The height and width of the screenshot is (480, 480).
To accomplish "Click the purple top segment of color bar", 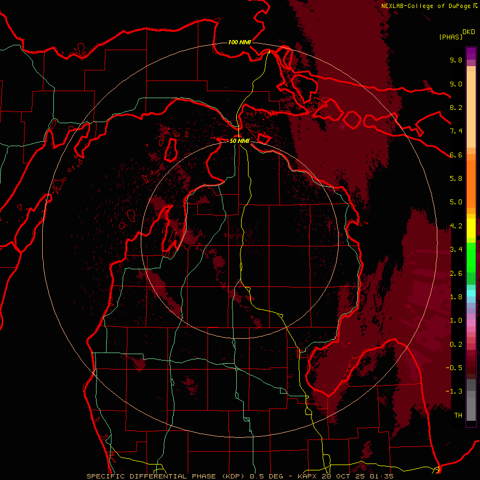I will [x=471, y=53].
